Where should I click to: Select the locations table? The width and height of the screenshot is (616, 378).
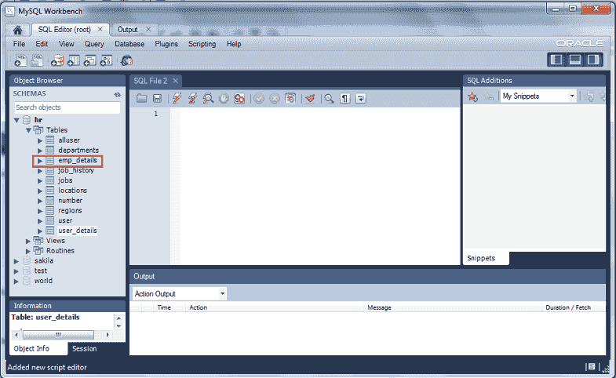[x=72, y=191]
